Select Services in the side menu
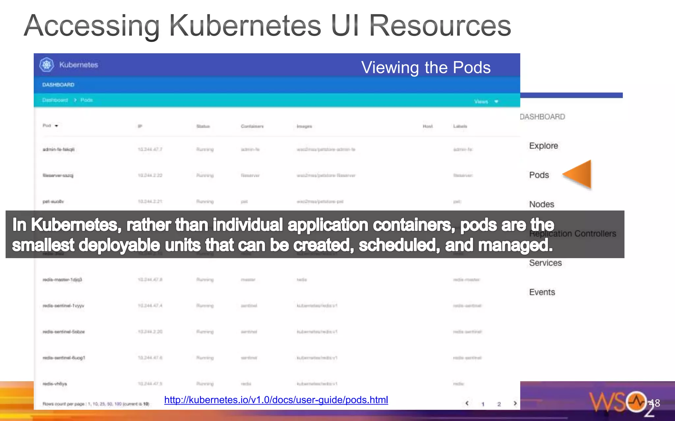Image resolution: width=675 pixels, height=421 pixels. 545,263
